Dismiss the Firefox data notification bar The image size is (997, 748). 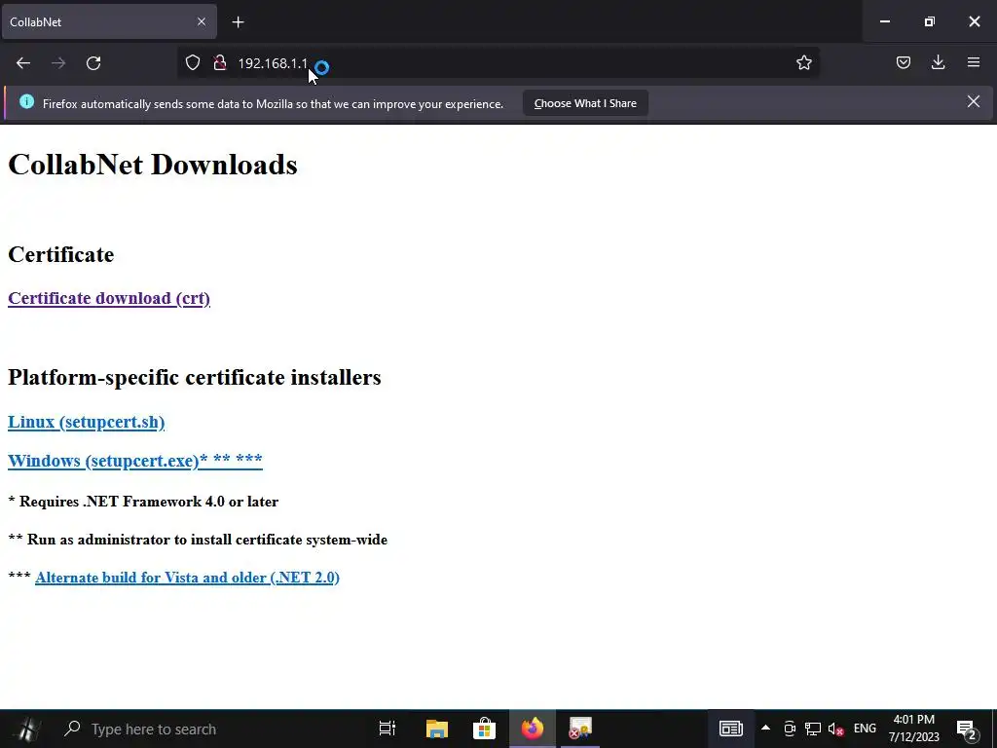(x=974, y=101)
